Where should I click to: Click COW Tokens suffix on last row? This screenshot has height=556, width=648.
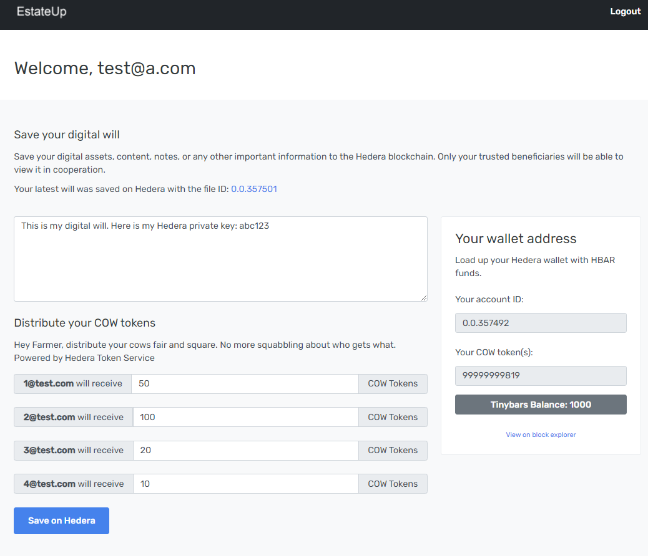(x=393, y=484)
